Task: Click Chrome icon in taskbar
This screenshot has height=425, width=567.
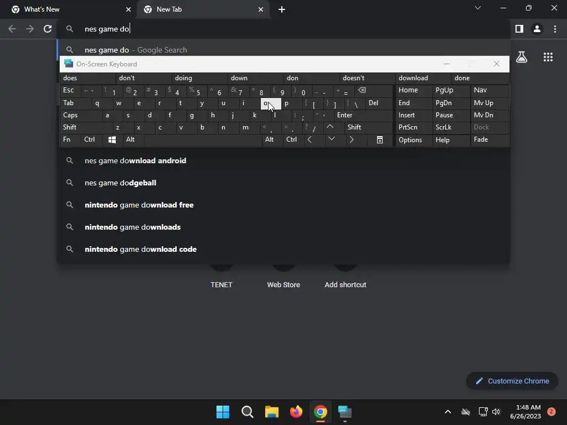Action: click(x=321, y=412)
